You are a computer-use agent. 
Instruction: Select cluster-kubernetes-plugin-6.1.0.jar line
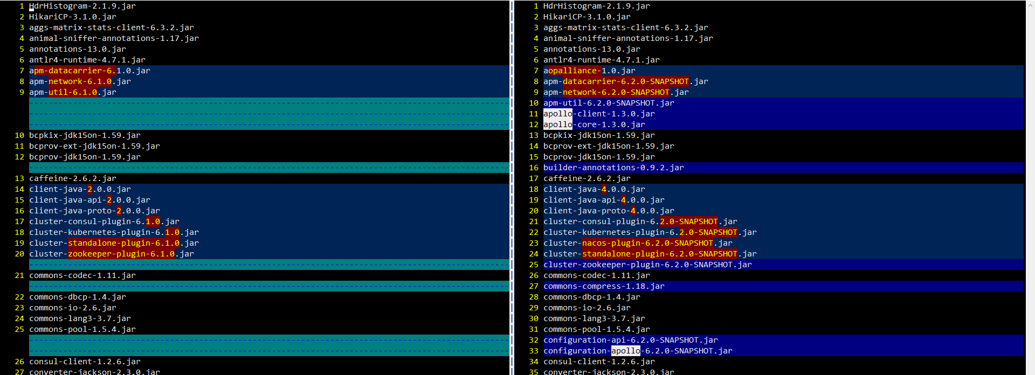click(114, 232)
